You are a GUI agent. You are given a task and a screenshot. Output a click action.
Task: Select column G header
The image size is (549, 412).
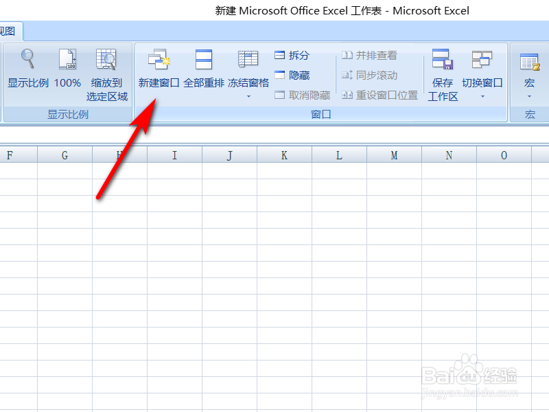click(x=65, y=155)
